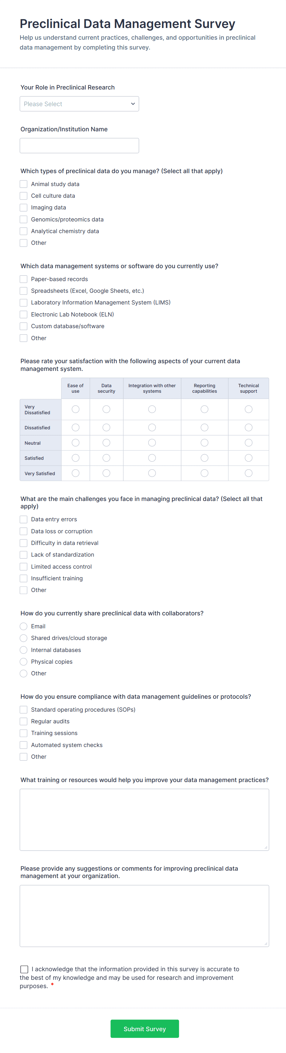Check the Cell culture data checkbox
This screenshot has height=1053, width=286.
click(23, 196)
